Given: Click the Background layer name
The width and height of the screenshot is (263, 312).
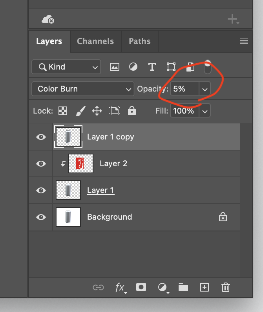Looking at the screenshot, I should pos(110,217).
